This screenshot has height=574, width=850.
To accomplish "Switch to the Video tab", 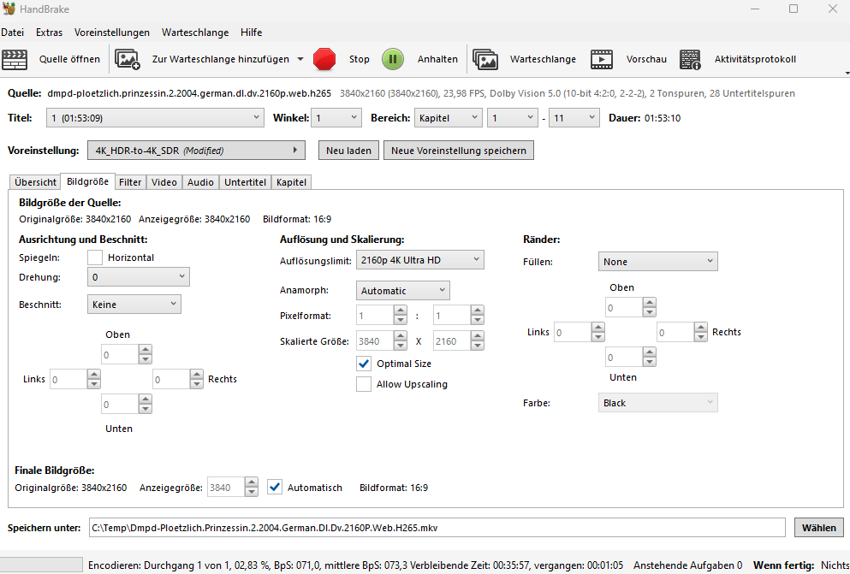I will pyautogui.click(x=164, y=182).
